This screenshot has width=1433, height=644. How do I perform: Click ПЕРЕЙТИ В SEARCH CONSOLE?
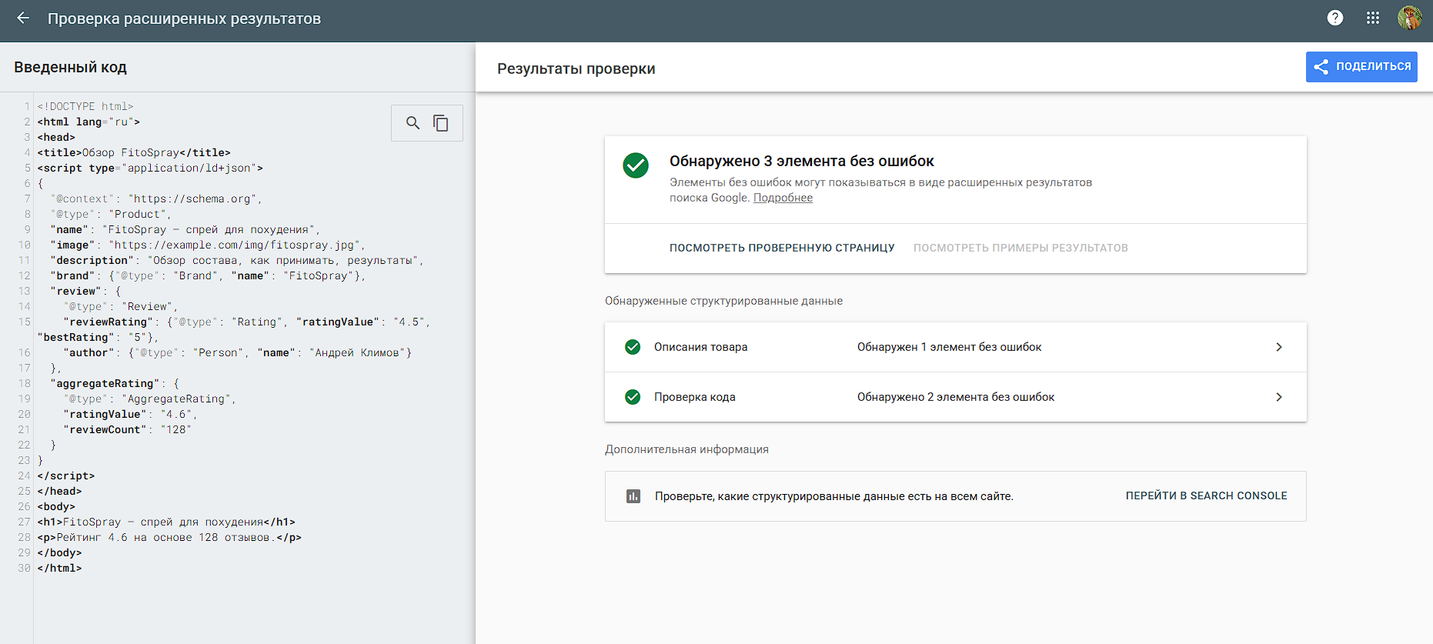pos(1206,496)
